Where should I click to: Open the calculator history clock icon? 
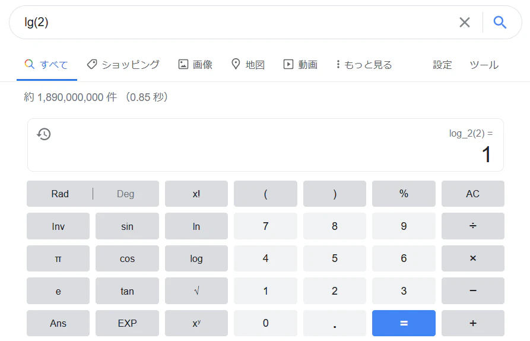click(x=44, y=134)
